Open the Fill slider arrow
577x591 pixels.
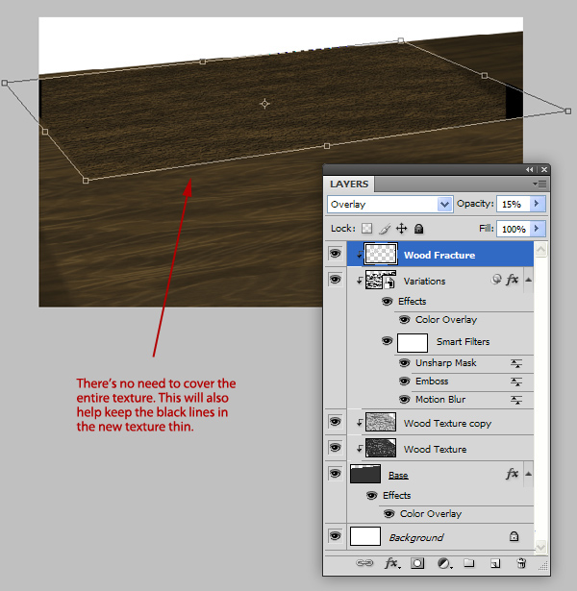538,229
